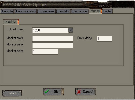Select the Upload speed combo box value
This screenshot has height=100, width=135.
tap(50, 30)
